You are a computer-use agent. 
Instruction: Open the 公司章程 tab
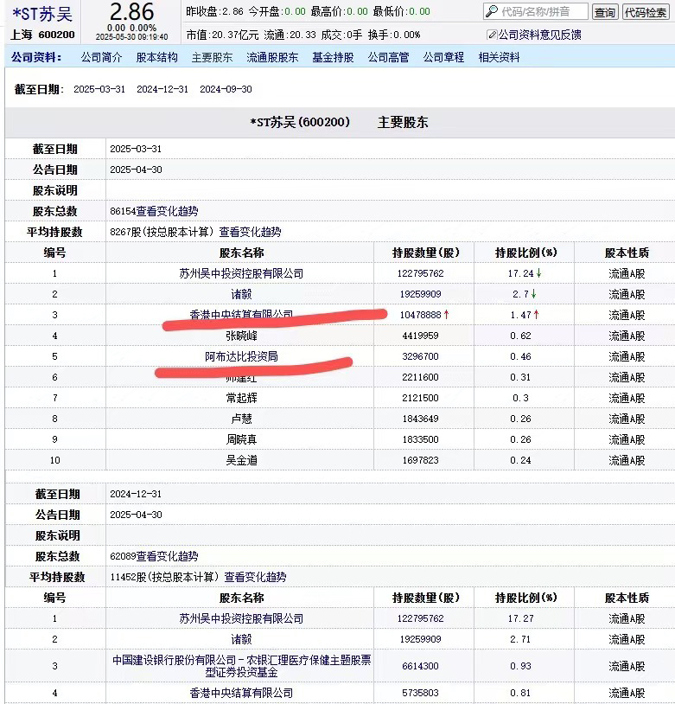click(x=443, y=57)
